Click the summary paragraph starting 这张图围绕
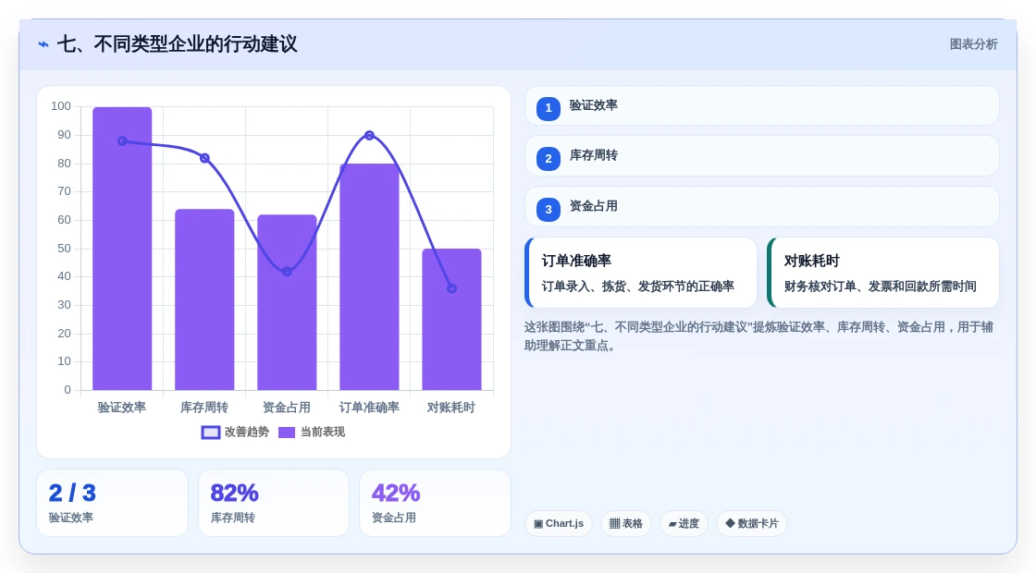This screenshot has height=573, width=1036. point(758,336)
